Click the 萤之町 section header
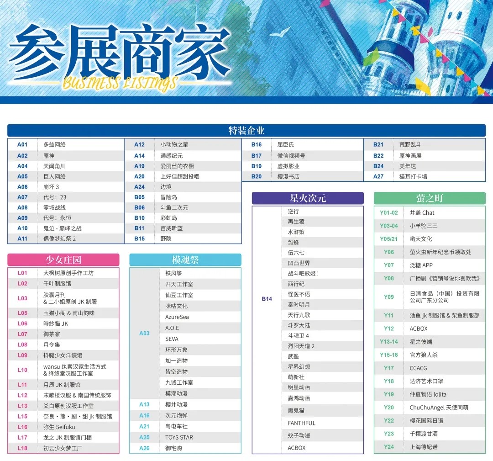The image size is (493, 461). click(430, 198)
